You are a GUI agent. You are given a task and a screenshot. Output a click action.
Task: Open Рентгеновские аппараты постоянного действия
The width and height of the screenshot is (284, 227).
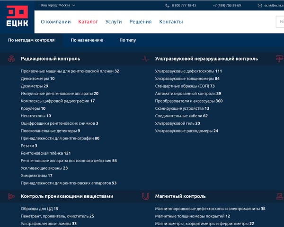pos(69,161)
